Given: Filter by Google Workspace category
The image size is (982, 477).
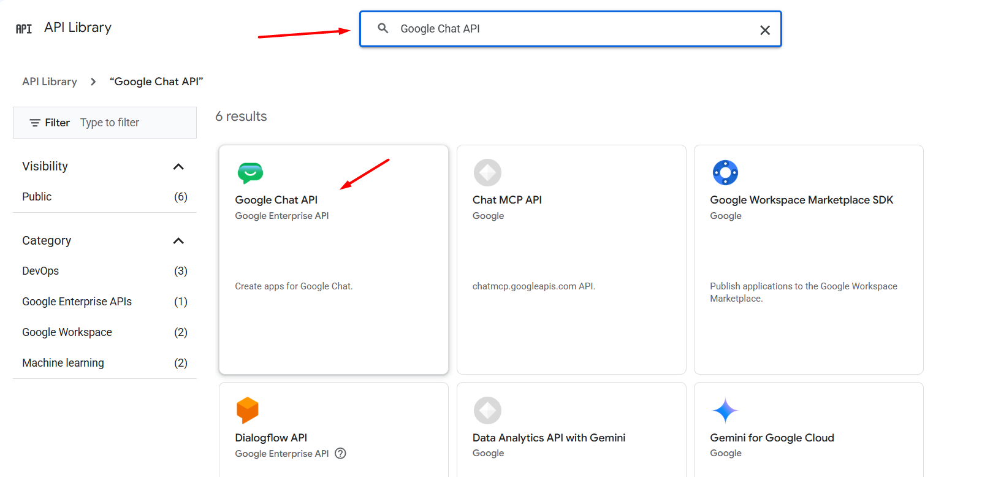Looking at the screenshot, I should pyautogui.click(x=67, y=332).
